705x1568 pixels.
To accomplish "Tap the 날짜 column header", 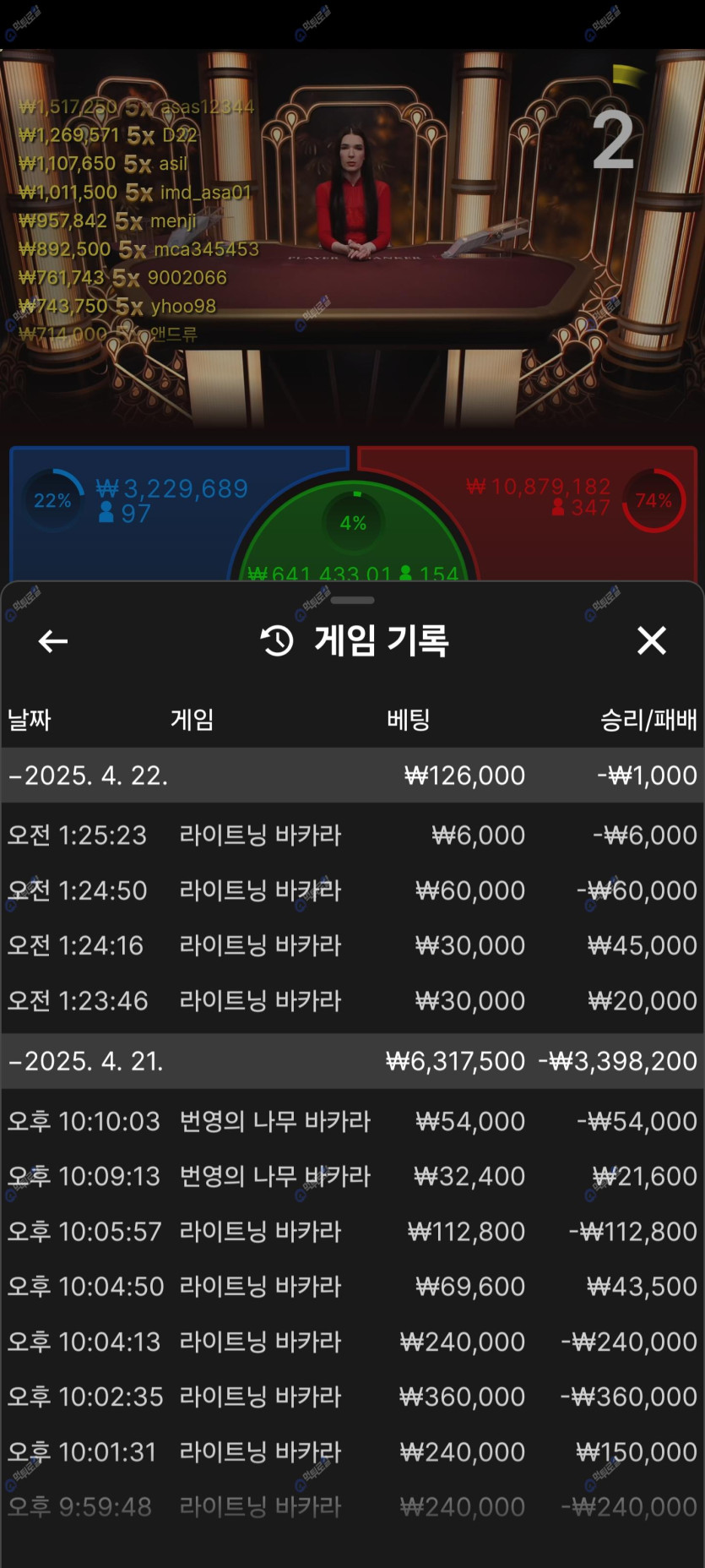I will 30,720.
